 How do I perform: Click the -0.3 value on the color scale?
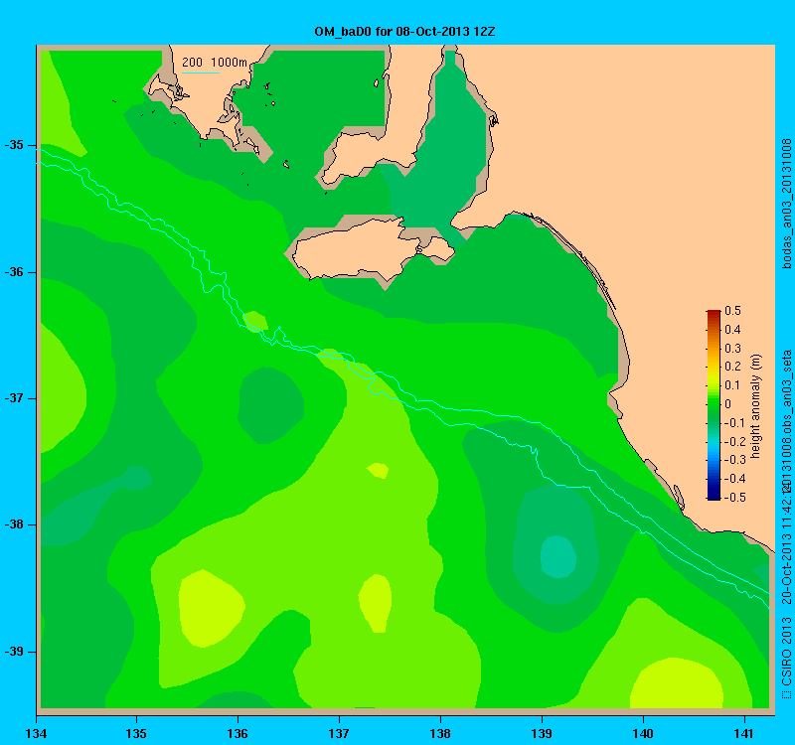point(734,460)
